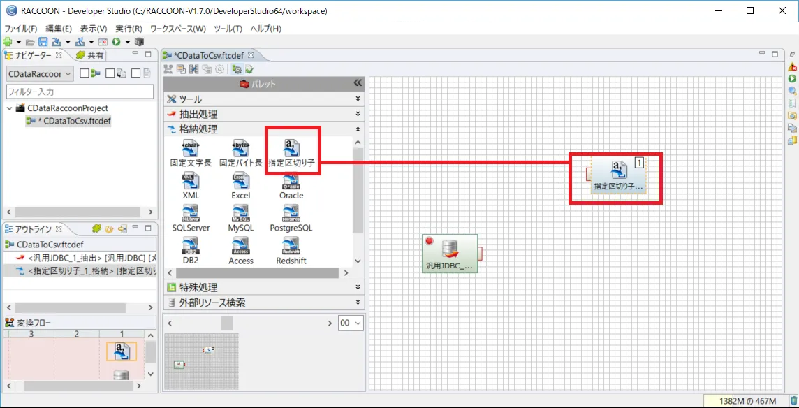Click the フィルター入力 filter field
The width and height of the screenshot is (799, 408).
(x=80, y=92)
